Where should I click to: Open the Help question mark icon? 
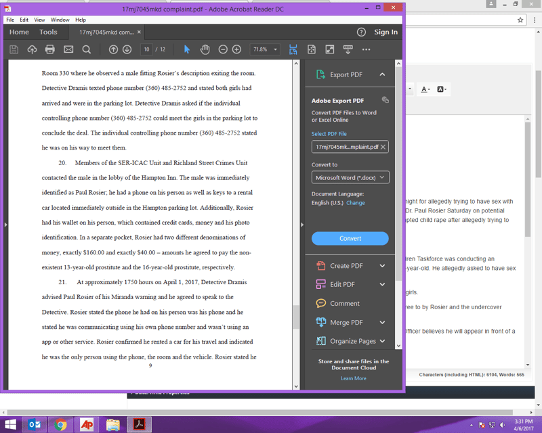click(361, 32)
